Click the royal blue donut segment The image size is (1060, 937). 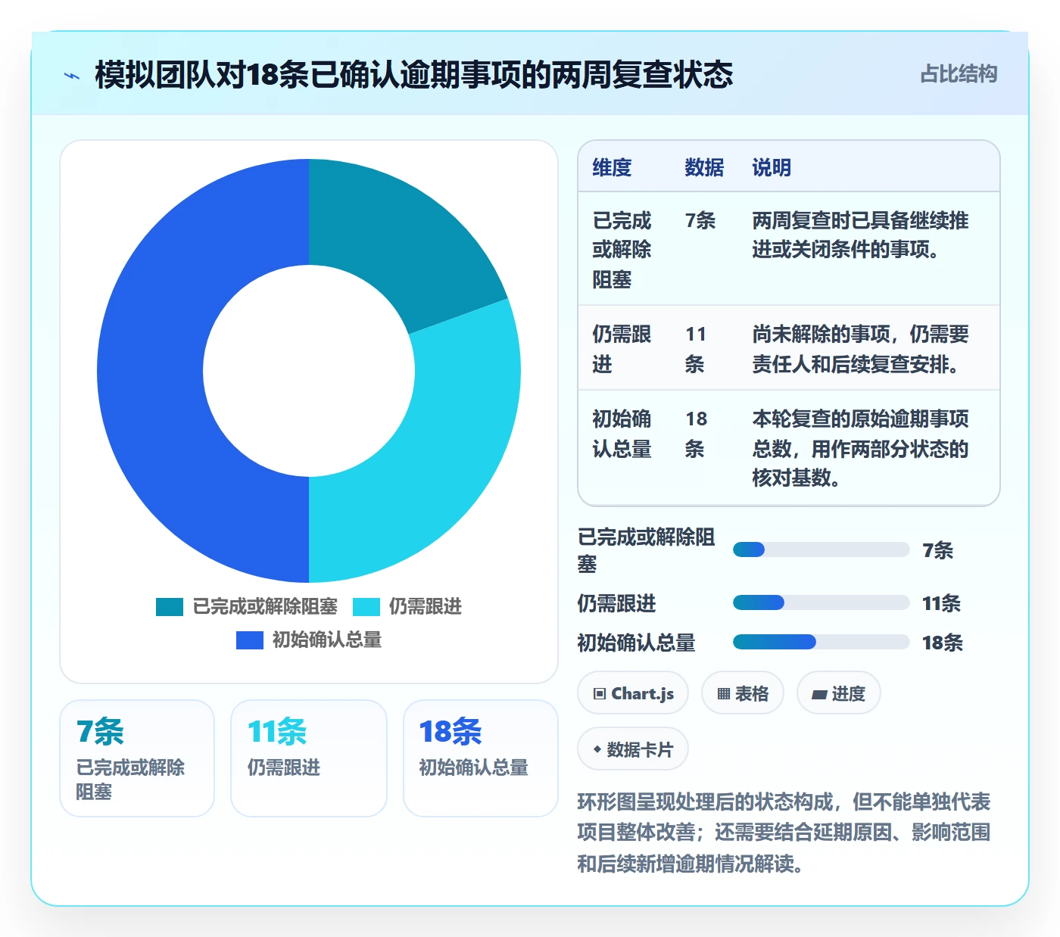pos(151,371)
